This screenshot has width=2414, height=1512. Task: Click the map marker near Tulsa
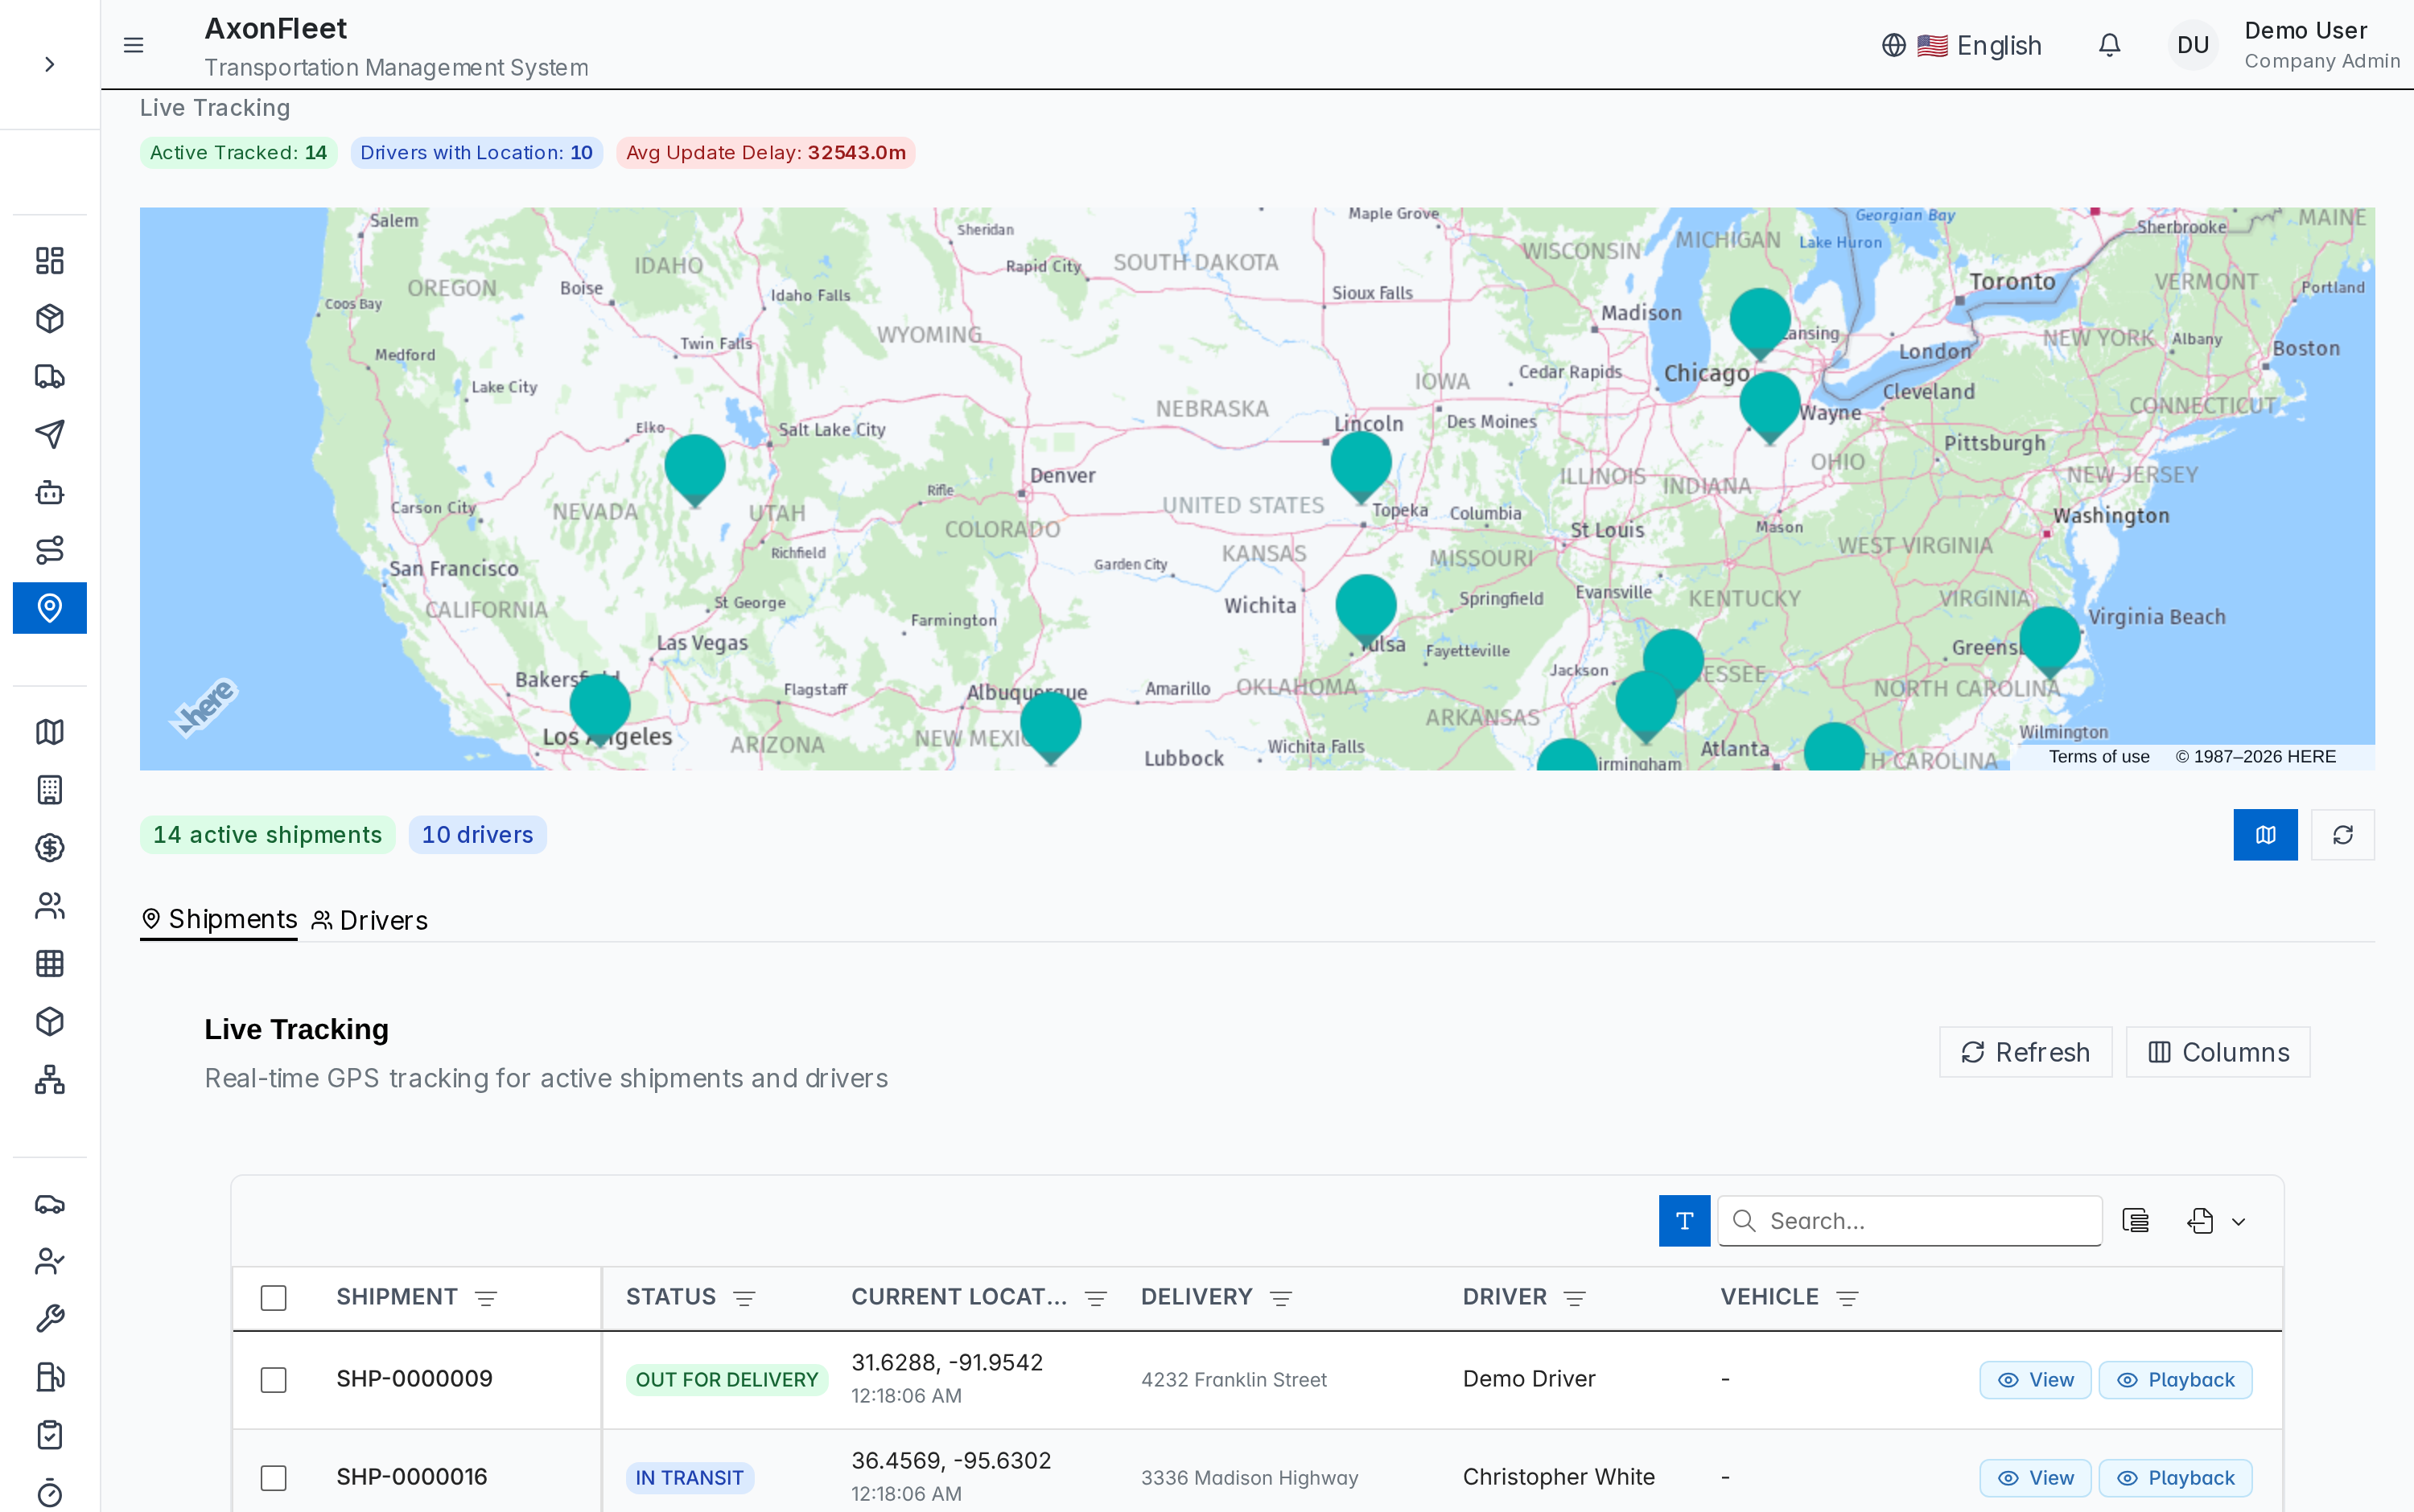click(1366, 608)
